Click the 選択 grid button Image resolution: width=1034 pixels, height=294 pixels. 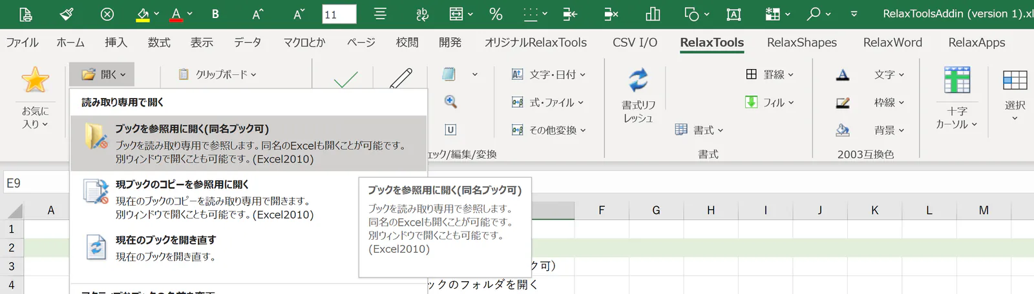point(1015,95)
